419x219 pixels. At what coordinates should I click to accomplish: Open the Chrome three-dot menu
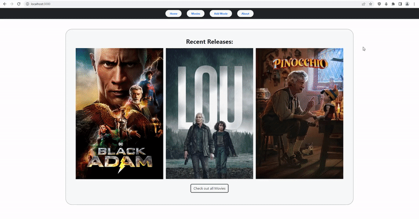pos(414,4)
